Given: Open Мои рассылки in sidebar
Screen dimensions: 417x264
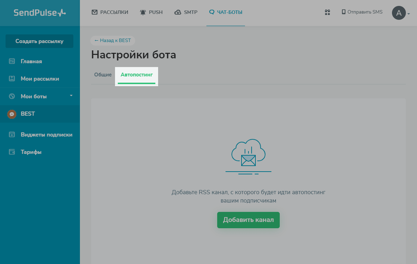Looking at the screenshot, I should tap(40, 79).
